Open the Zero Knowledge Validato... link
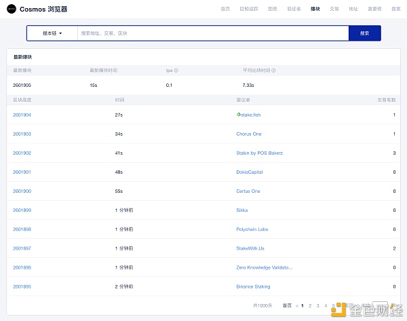This screenshot has width=407, height=321. click(x=265, y=267)
